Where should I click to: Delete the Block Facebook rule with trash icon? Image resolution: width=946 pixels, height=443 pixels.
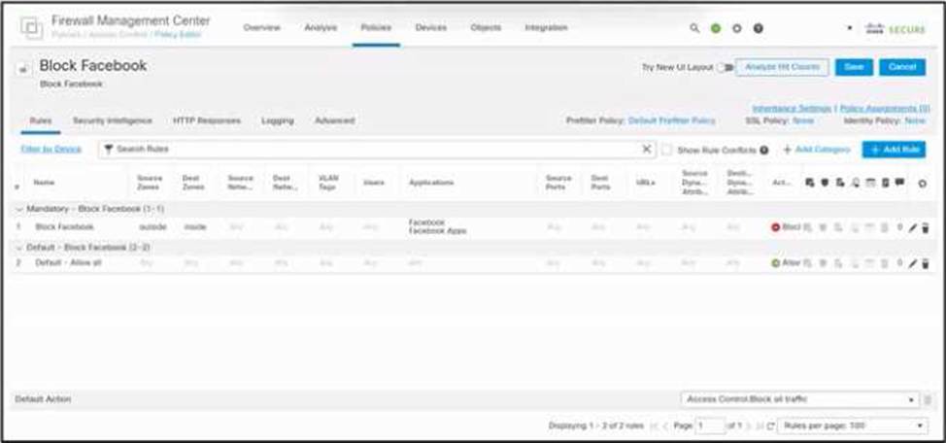pyautogui.click(x=926, y=227)
